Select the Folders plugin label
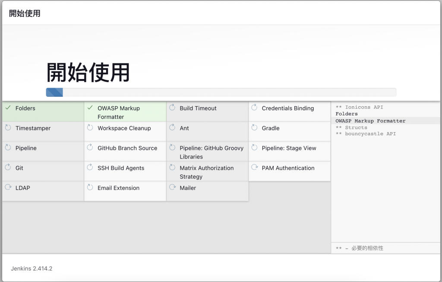The image size is (442, 282). [x=25, y=108]
